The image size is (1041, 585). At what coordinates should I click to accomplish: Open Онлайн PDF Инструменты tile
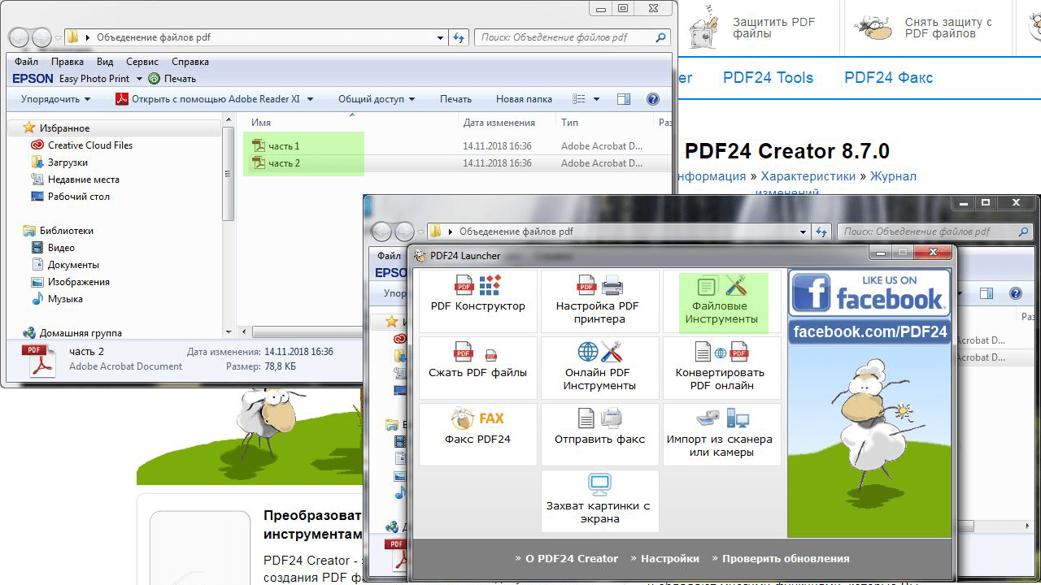tap(599, 367)
